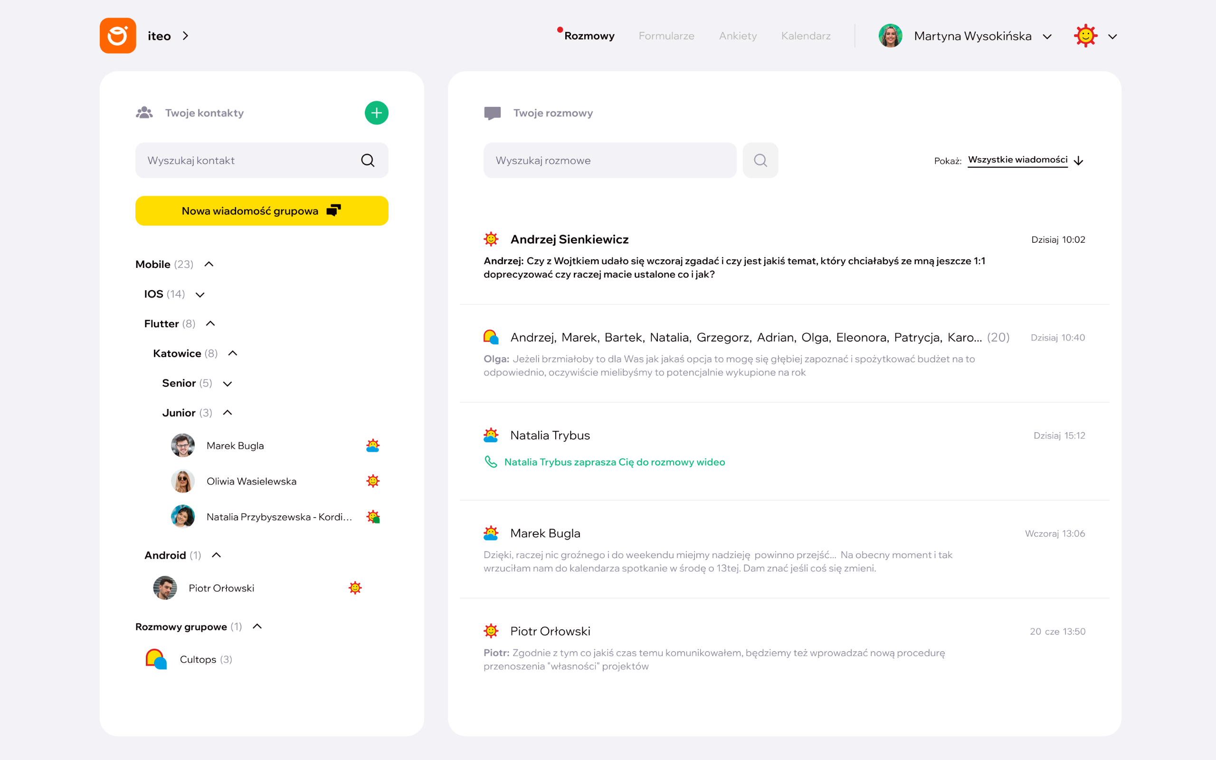Collapse the Junior (3) group
The height and width of the screenshot is (760, 1216).
tap(227, 413)
